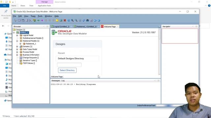This screenshot has height=118, width=211.
Task: Zoom in with the magnifier plus
Action: (x=73, y=20)
